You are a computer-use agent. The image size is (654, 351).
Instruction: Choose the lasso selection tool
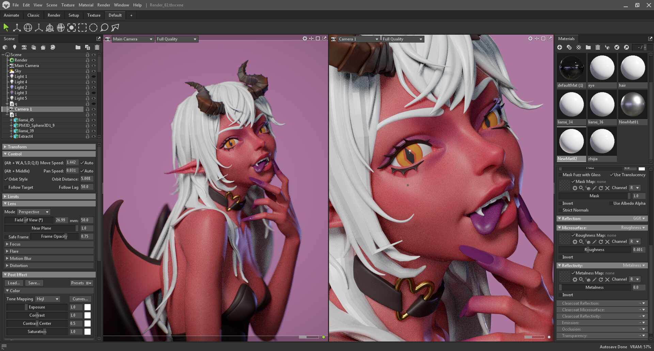click(104, 28)
